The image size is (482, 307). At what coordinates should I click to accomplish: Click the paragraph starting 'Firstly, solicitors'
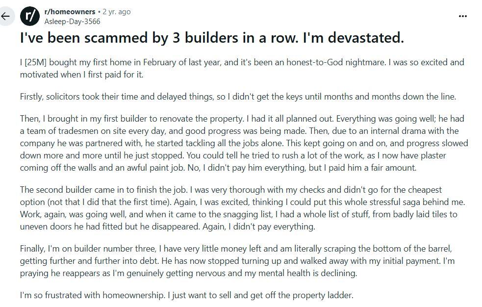[x=238, y=97]
